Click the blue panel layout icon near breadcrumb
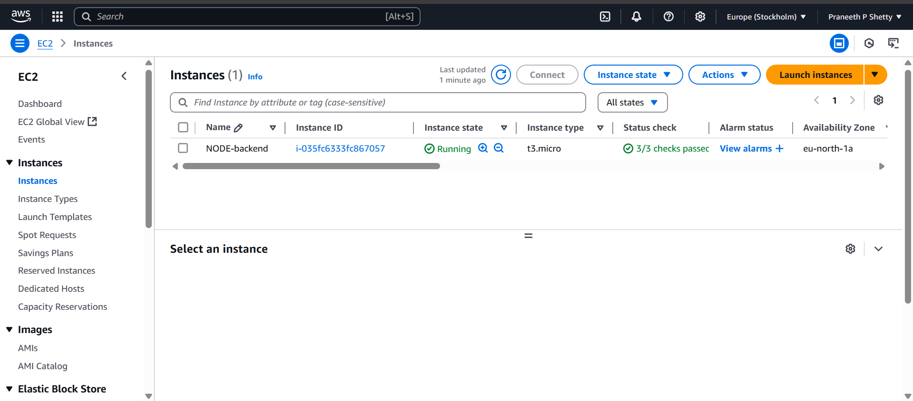 pos(839,43)
